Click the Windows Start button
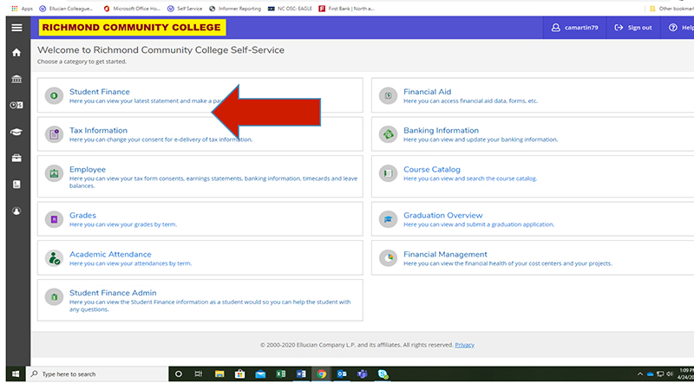Image resolution: width=694 pixels, height=390 pixels. click(16, 374)
